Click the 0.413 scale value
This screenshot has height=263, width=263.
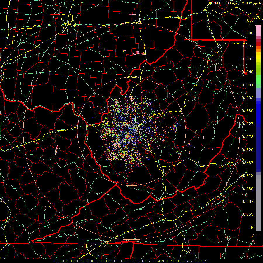pyautogui.click(x=248, y=176)
